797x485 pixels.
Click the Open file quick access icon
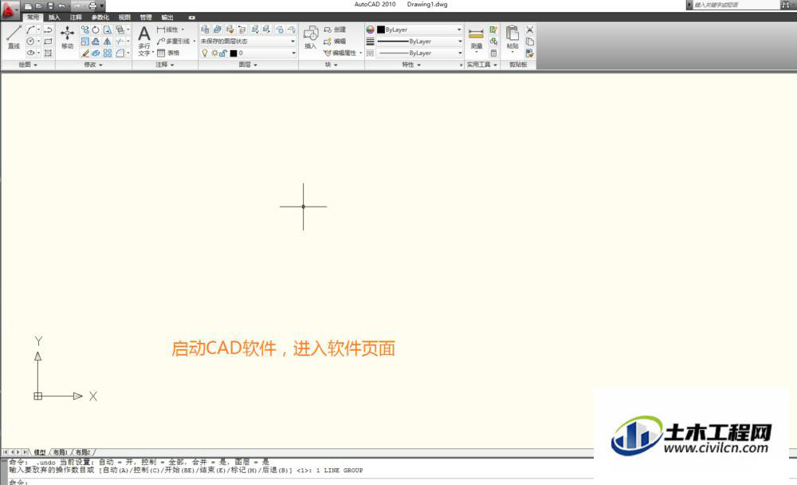(38, 6)
